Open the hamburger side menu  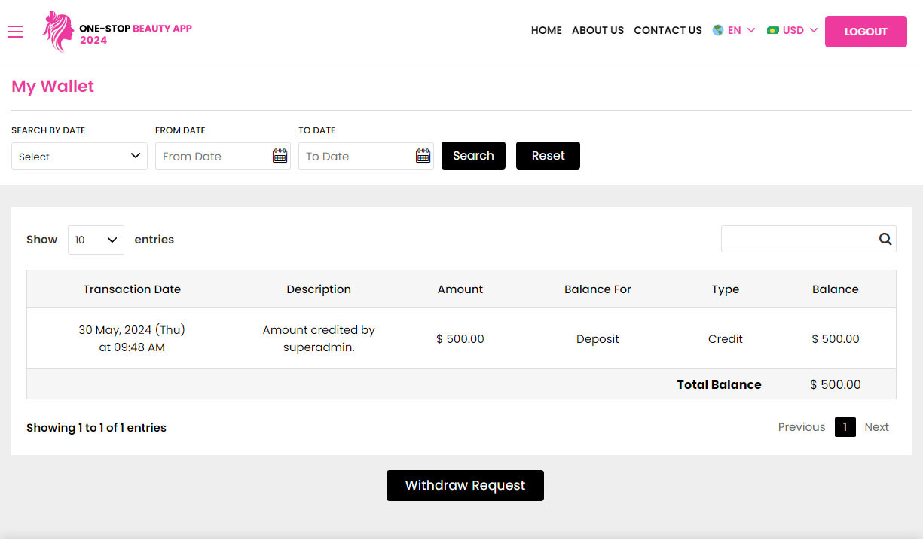(x=15, y=31)
